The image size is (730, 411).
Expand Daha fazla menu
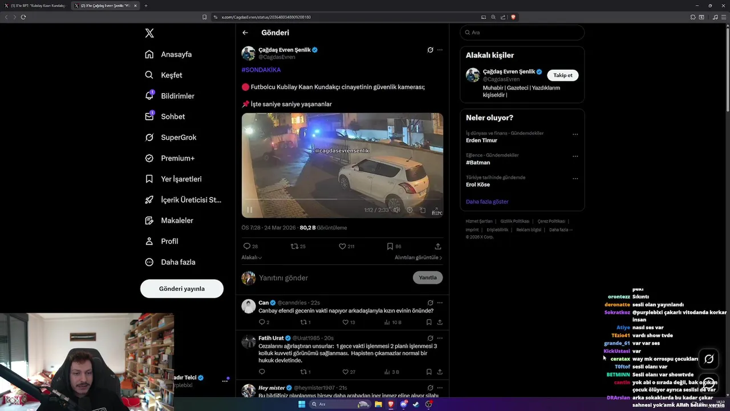coord(170,262)
